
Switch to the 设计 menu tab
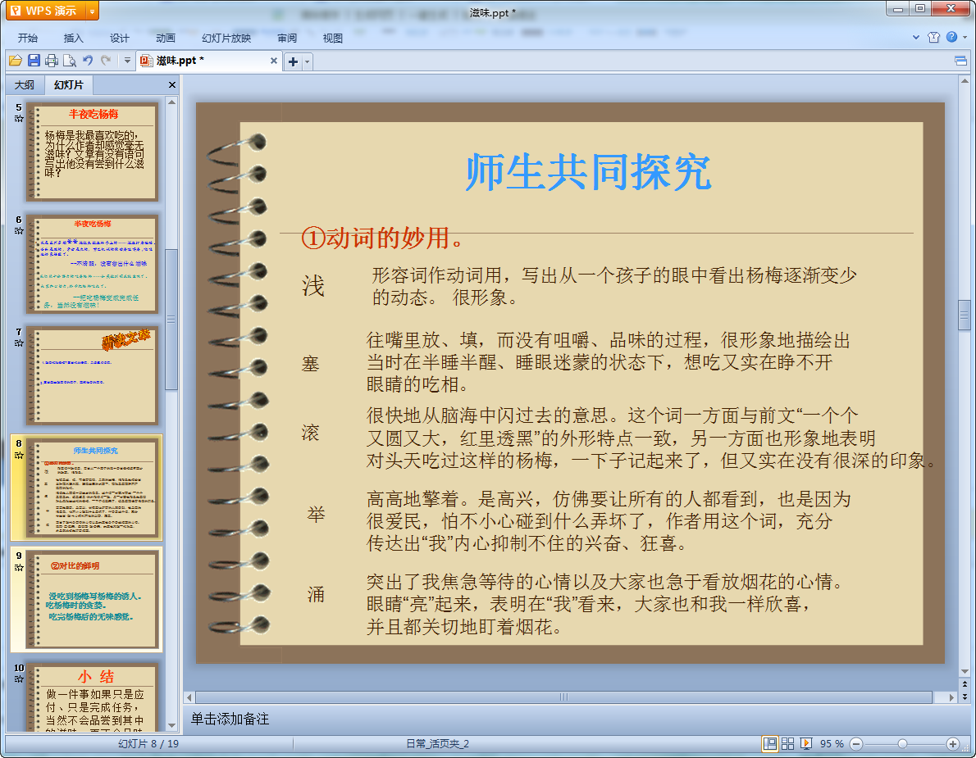pyautogui.click(x=120, y=38)
